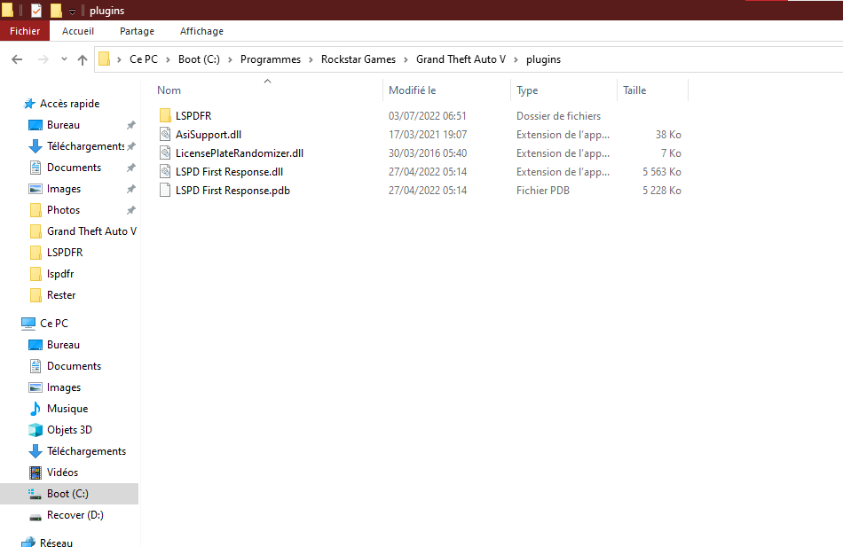
Task: Open Grand Theft Auto V sidebar folder
Action: coord(91,231)
